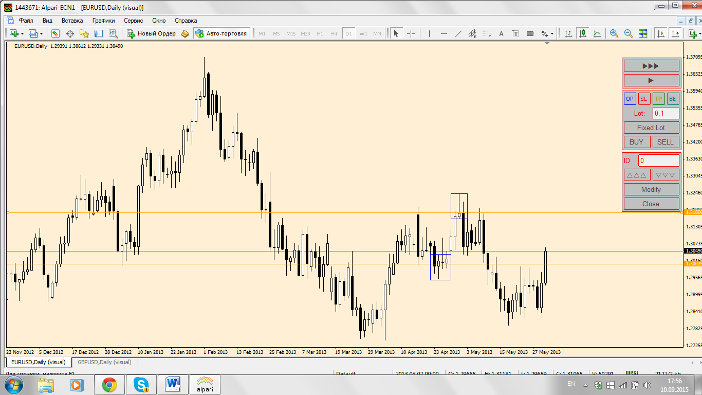Click the ID input field showing 0
Image resolution: width=702 pixels, height=395 pixels.
(658, 160)
